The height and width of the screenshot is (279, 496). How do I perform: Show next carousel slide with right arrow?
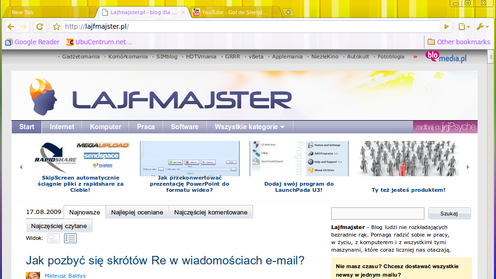point(467,166)
